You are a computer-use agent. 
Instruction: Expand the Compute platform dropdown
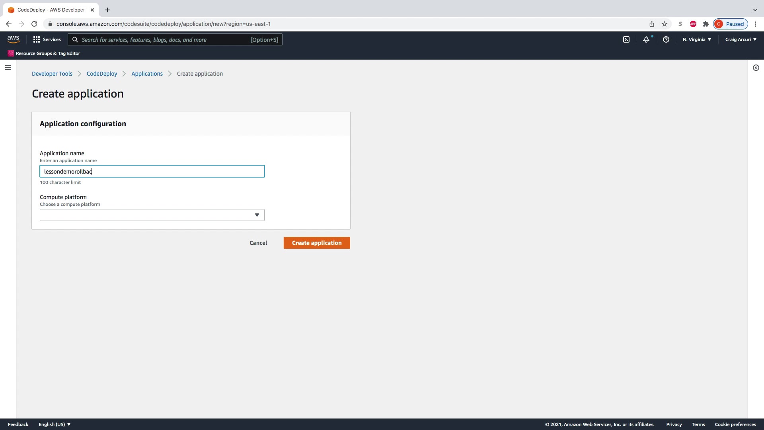(x=152, y=215)
